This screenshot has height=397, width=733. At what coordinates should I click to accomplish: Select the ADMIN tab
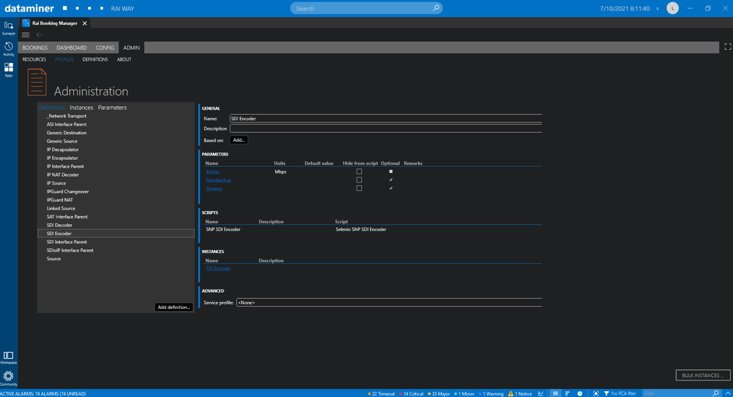[x=131, y=47]
